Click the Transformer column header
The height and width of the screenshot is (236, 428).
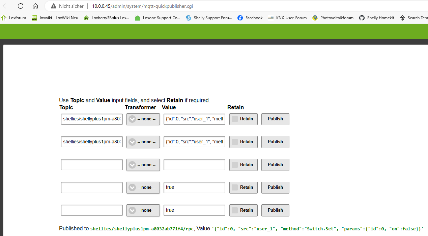[x=140, y=107]
